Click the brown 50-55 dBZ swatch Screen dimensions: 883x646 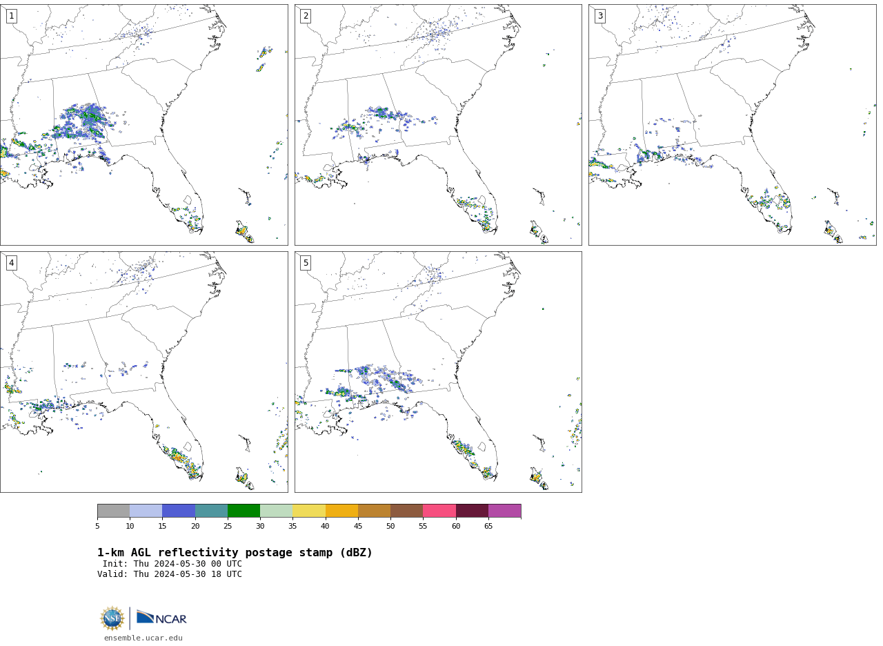click(x=406, y=511)
